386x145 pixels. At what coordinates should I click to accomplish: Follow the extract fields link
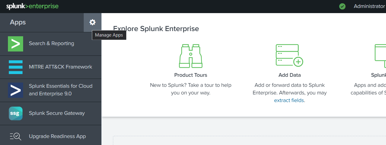(289, 100)
